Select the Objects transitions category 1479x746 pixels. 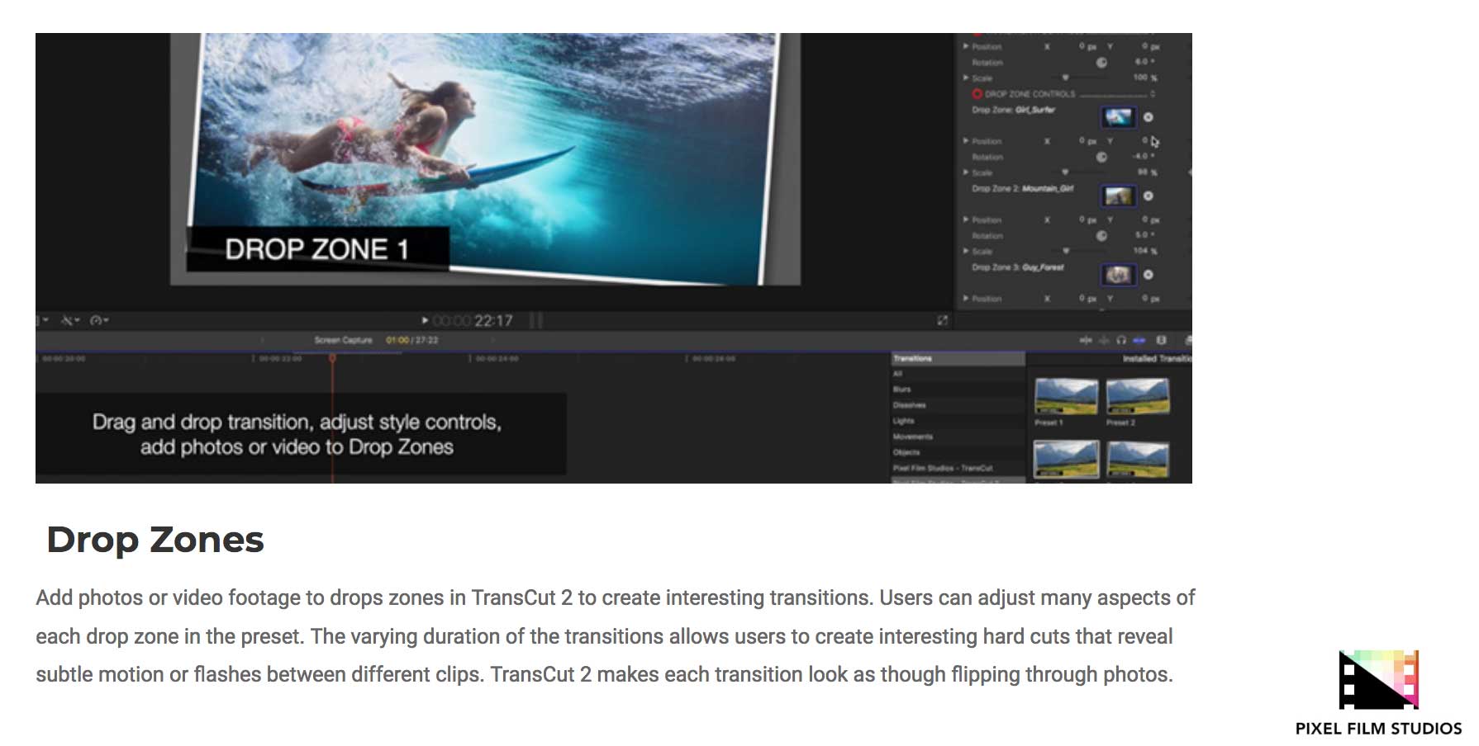958,452
